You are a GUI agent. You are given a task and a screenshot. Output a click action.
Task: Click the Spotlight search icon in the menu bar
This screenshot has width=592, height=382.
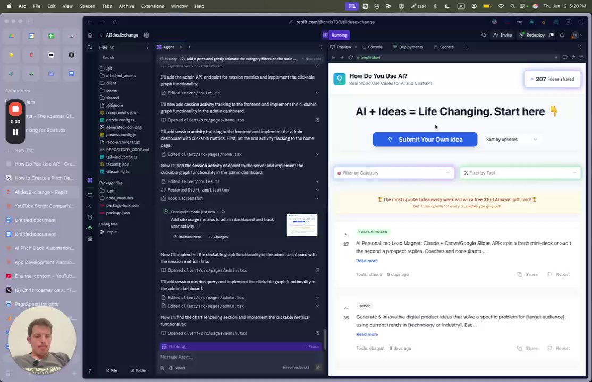pos(512,6)
